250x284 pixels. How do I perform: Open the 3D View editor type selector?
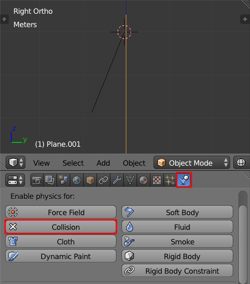(16, 163)
